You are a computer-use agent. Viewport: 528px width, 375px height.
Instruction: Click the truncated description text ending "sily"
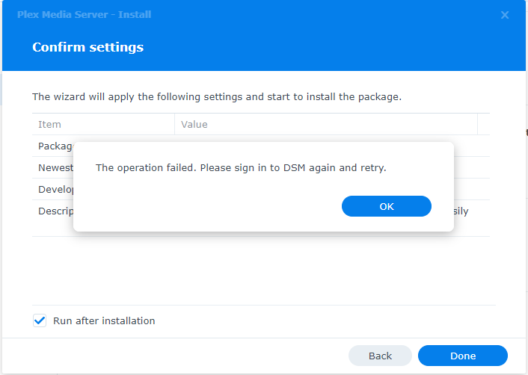(461, 211)
